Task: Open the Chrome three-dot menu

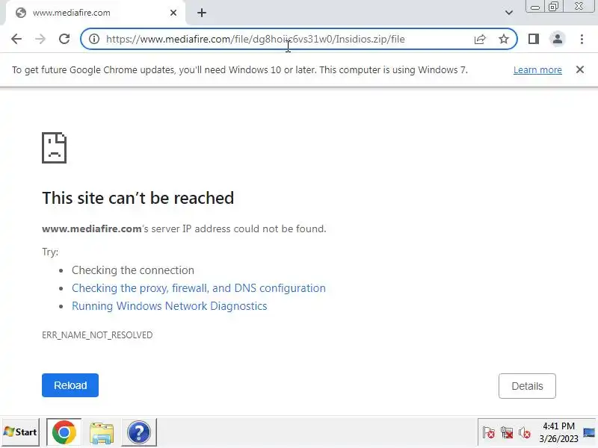Action: [x=582, y=39]
